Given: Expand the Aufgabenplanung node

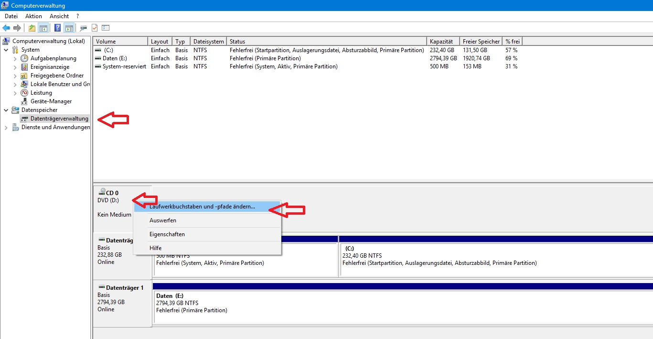Looking at the screenshot, I should tap(15, 58).
